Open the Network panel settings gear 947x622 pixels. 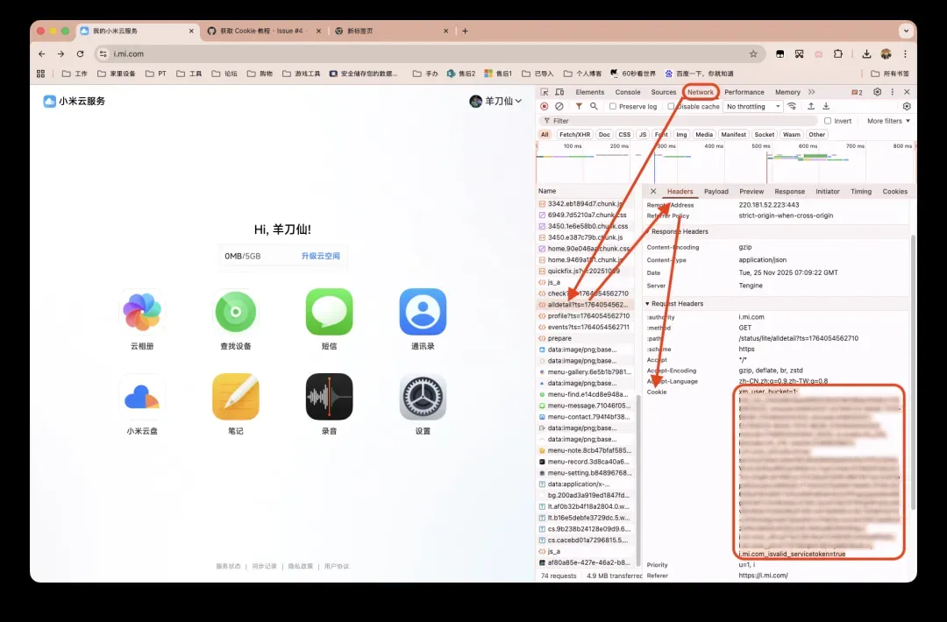907,106
